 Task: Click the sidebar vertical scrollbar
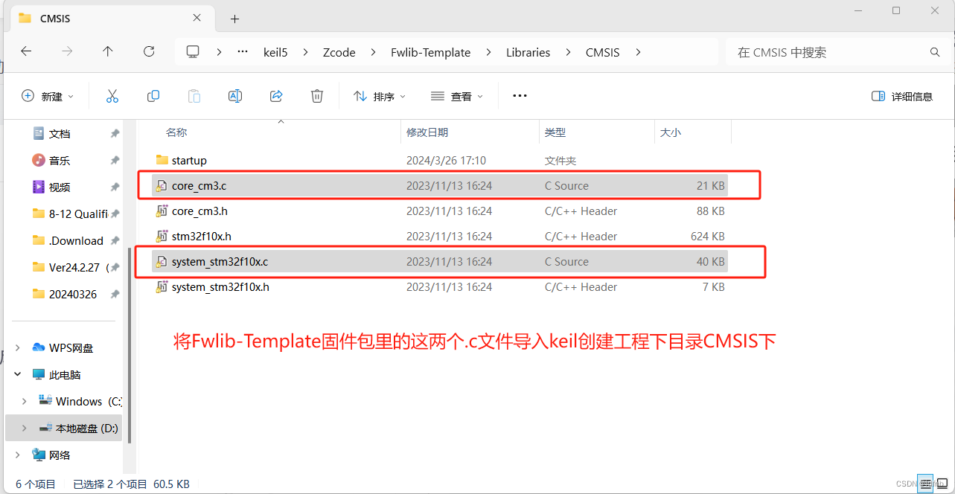pyautogui.click(x=130, y=345)
